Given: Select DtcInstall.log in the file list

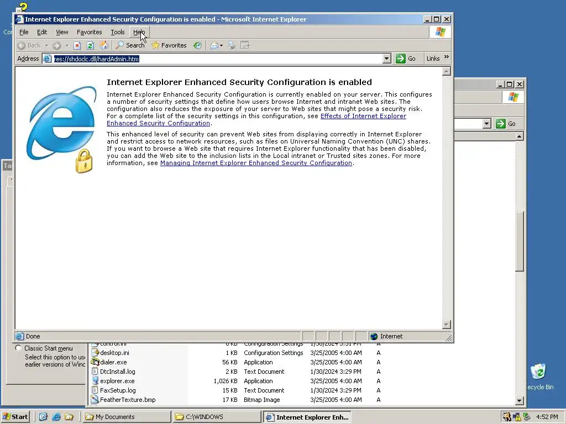Looking at the screenshot, I should [x=117, y=372].
